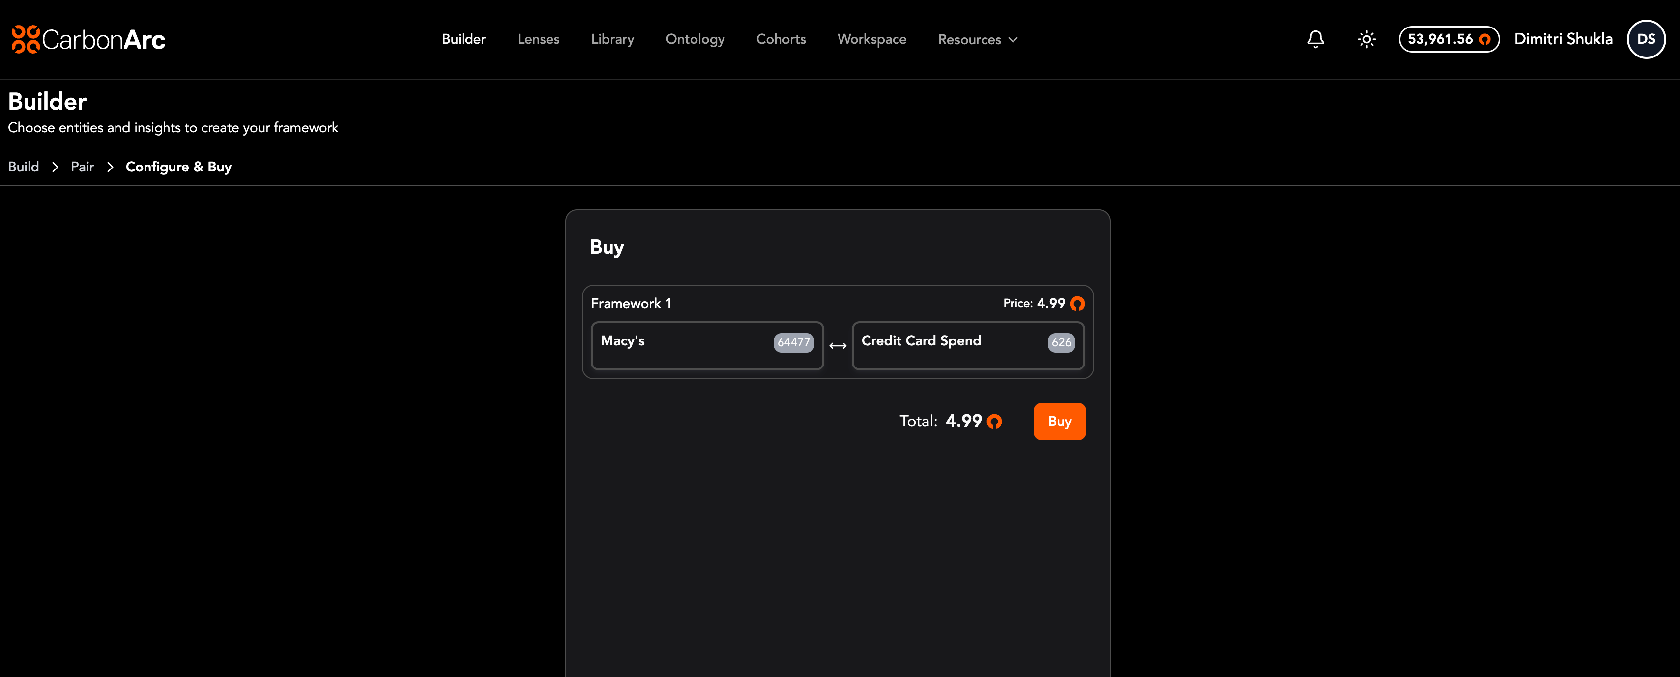Click the Total coin icon
The image size is (1680, 677).
[x=994, y=422]
